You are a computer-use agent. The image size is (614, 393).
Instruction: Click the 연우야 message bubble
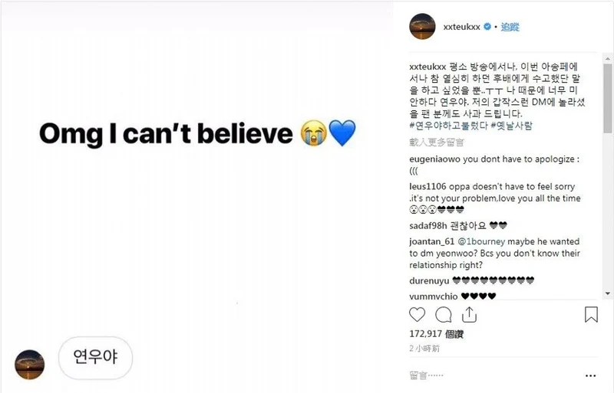pos(95,357)
